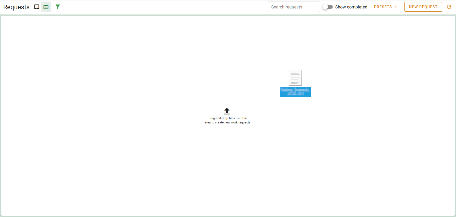Click the dragged document page icon
Viewport: 456px width, 217px height.
(x=295, y=77)
